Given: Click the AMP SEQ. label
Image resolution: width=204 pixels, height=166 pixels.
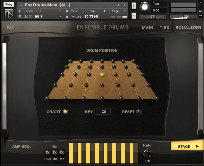Looking at the screenshot, I should [x=21, y=147].
